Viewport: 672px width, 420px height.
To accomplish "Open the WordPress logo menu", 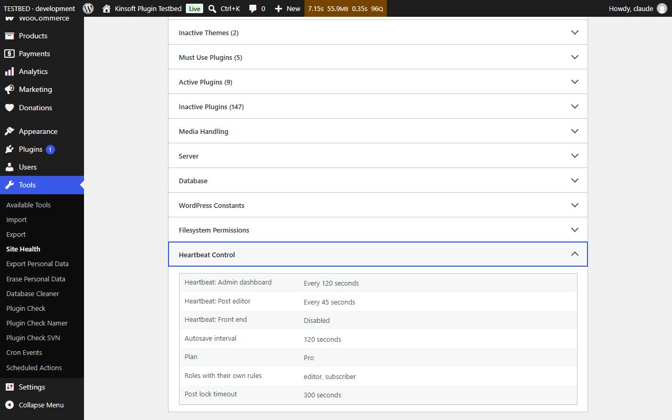I will pyautogui.click(x=88, y=8).
